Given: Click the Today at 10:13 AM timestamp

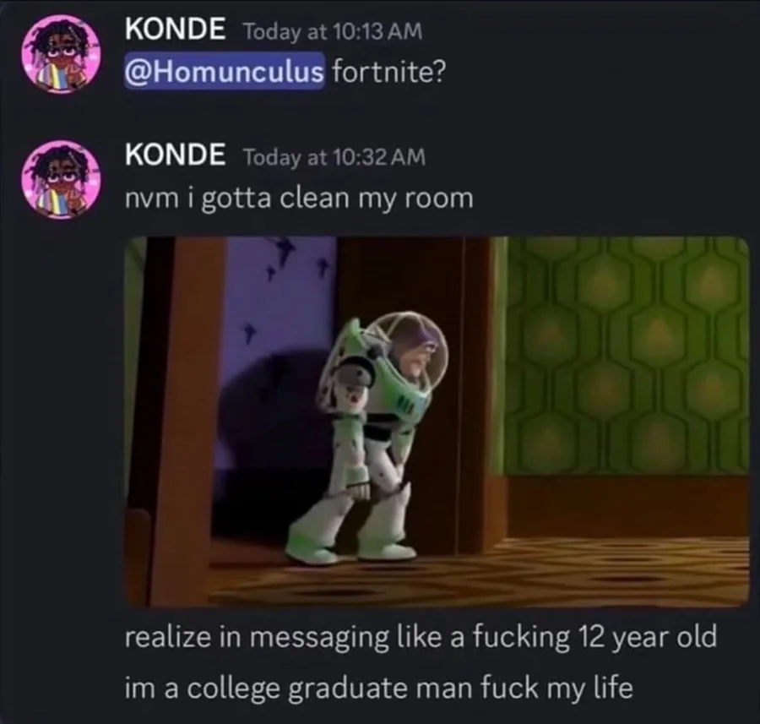Looking at the screenshot, I should [x=333, y=32].
